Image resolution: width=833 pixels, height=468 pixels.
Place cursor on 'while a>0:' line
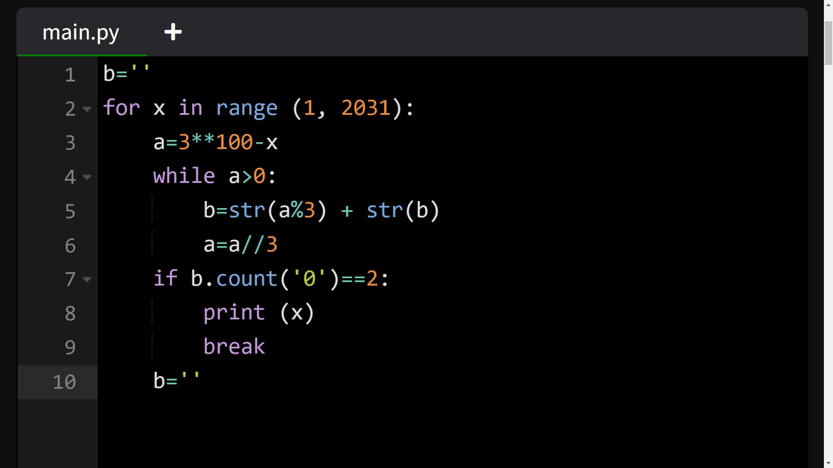tap(215, 176)
